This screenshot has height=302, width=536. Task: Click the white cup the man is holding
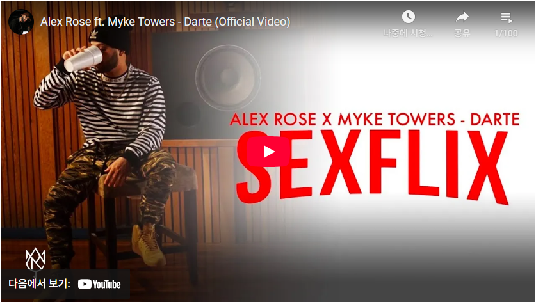coord(83,58)
